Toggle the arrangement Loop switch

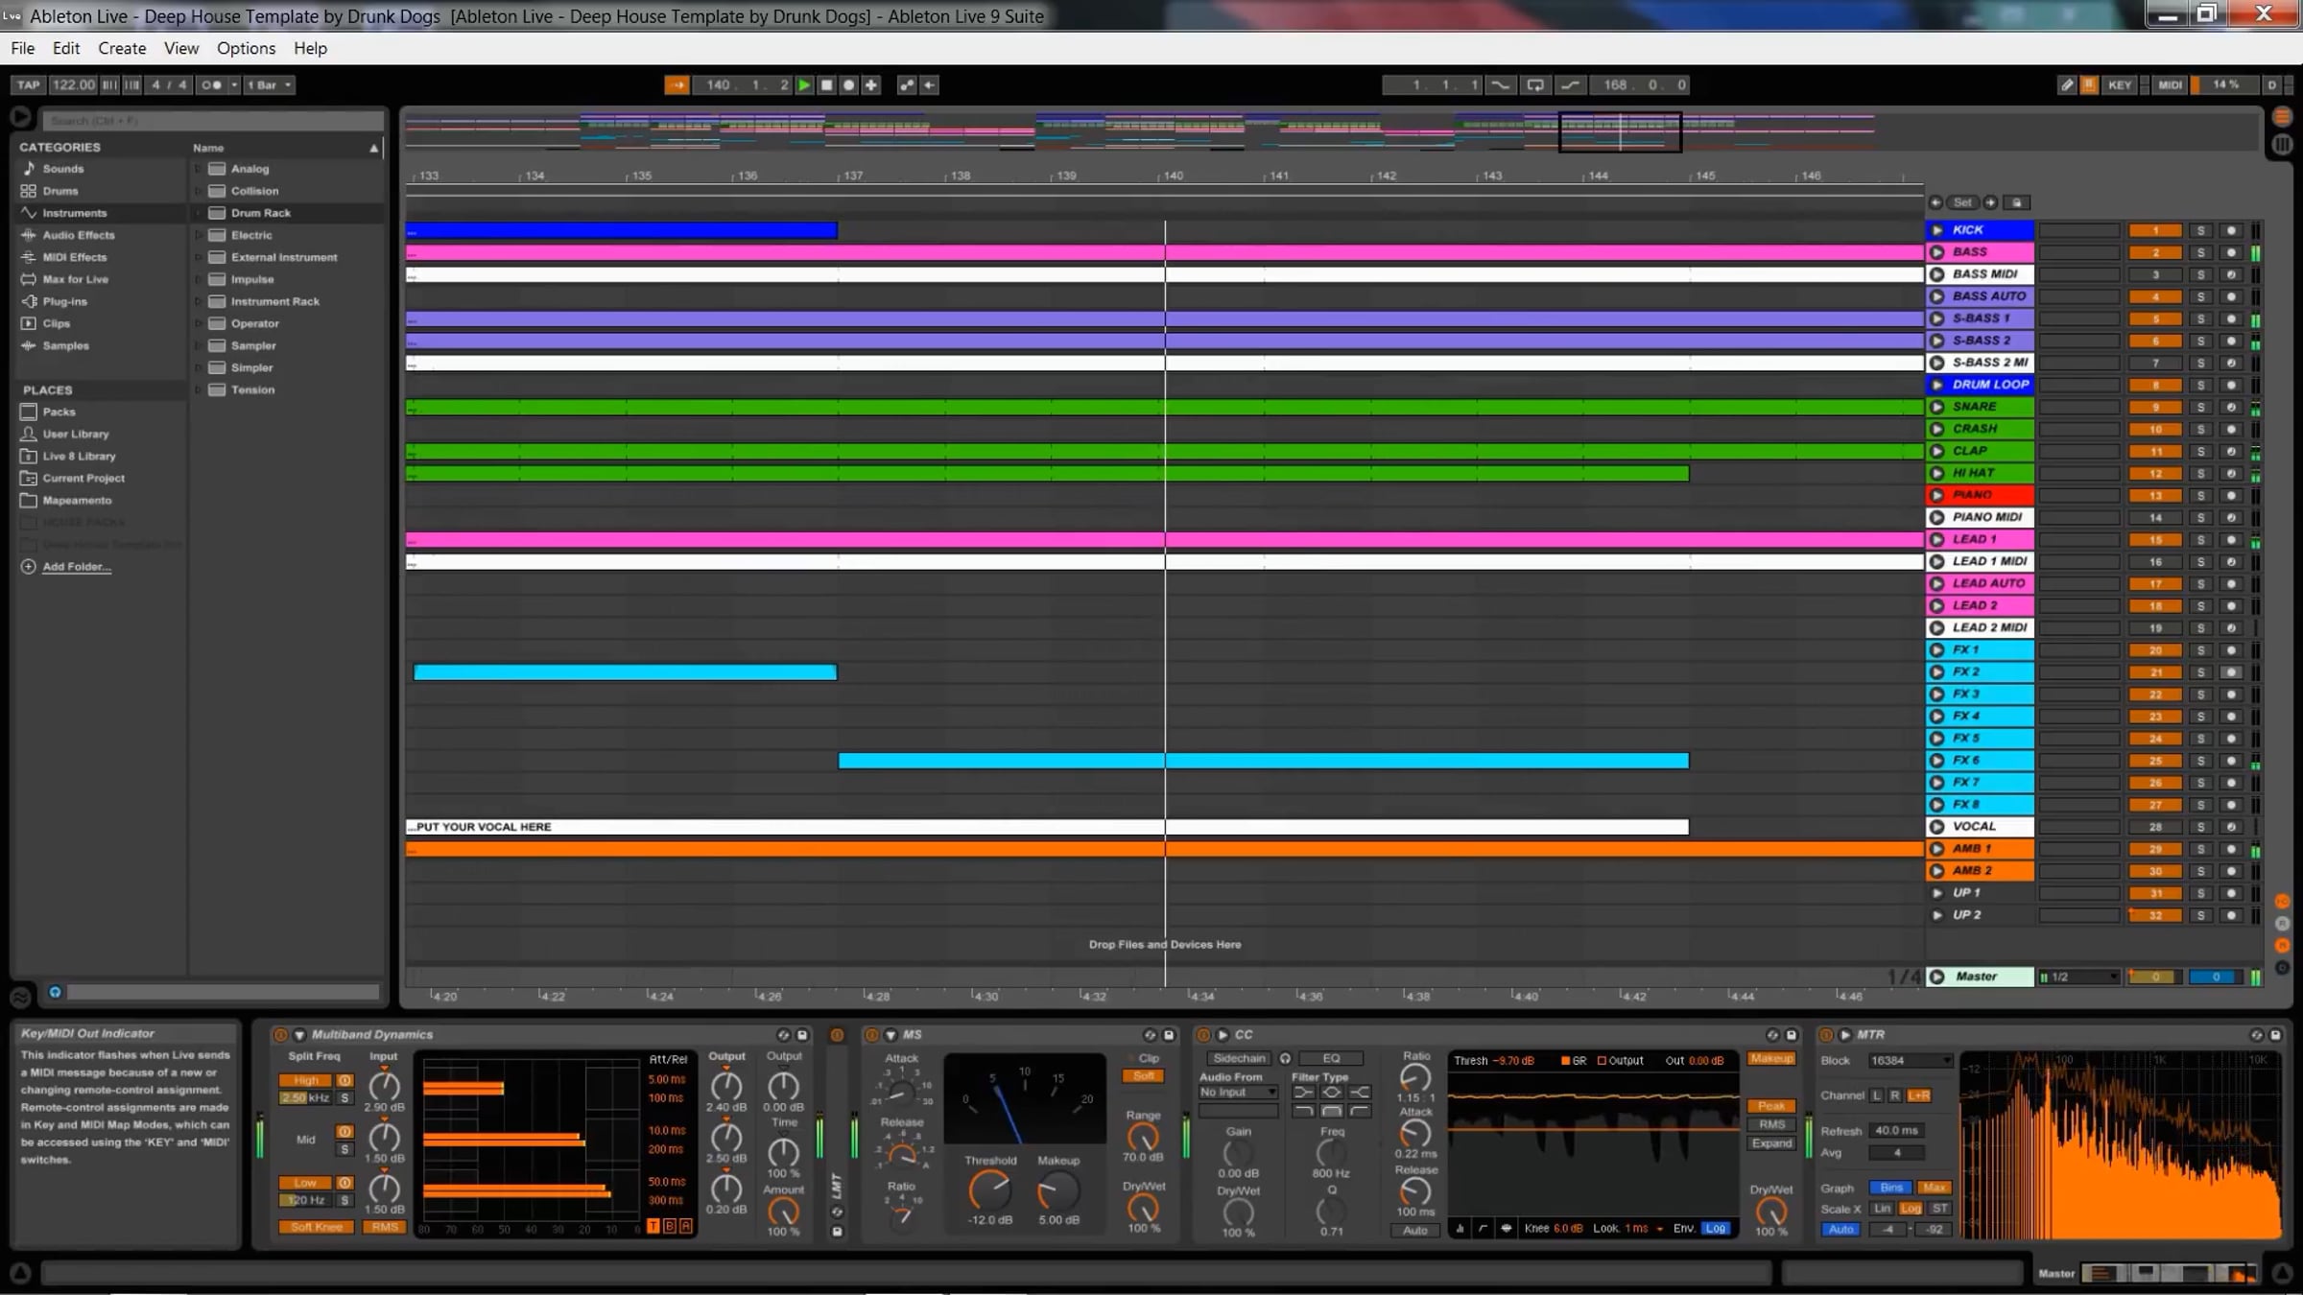pyautogui.click(x=1535, y=85)
